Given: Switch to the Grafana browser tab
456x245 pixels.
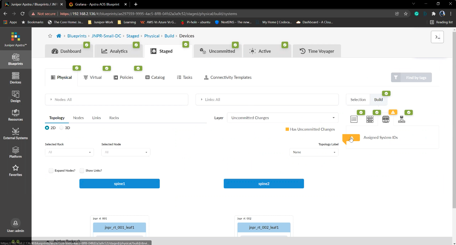Looking at the screenshot, I should [x=97, y=4].
